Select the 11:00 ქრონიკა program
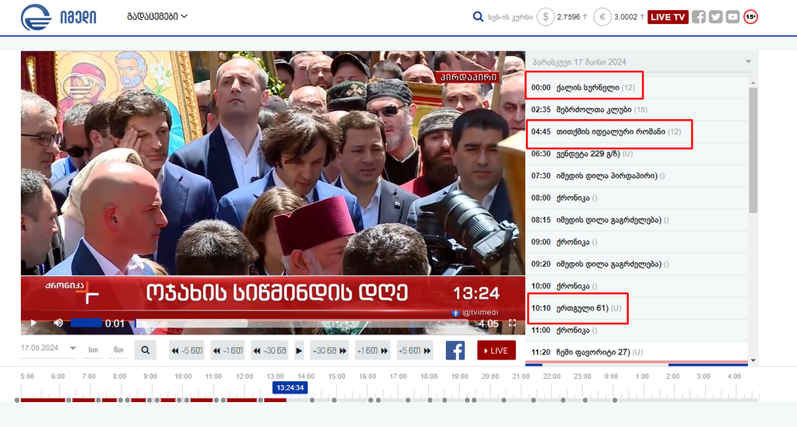The image size is (797, 427). click(637, 331)
